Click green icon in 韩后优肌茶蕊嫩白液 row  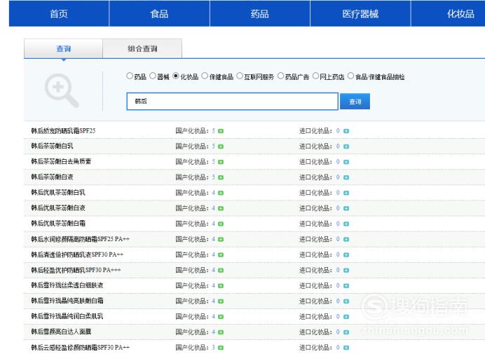tap(221, 209)
